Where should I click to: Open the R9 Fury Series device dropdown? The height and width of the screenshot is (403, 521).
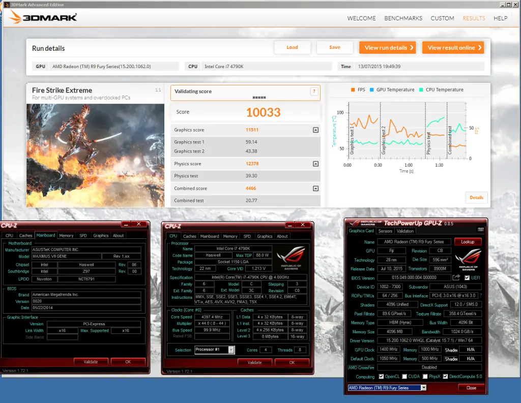coord(424,387)
